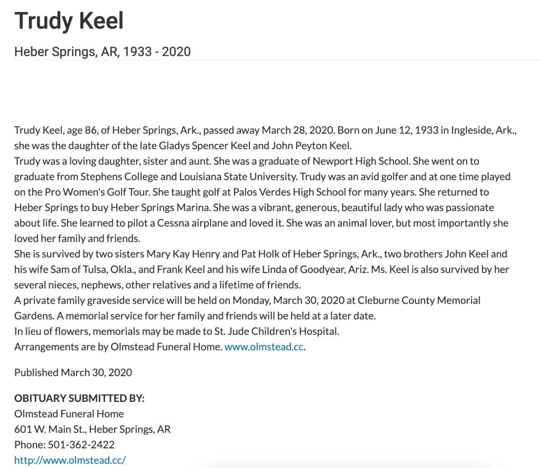Click the "OBITUARY SUBMITTED BY:" label
The image size is (541, 468).
click(x=79, y=398)
